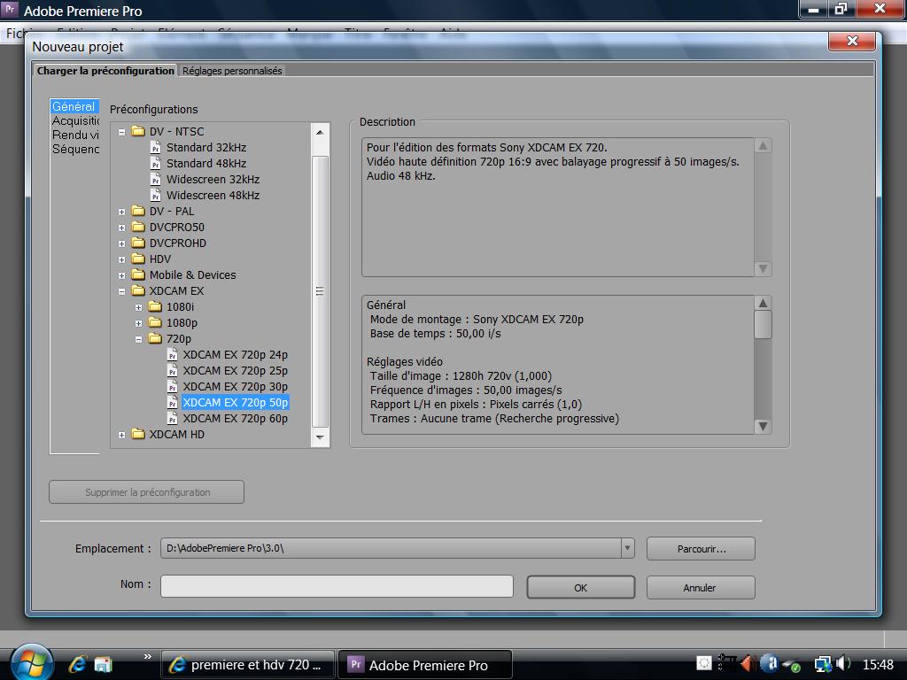907x680 pixels.
Task: Select the 720p folder label
Action: (x=179, y=339)
